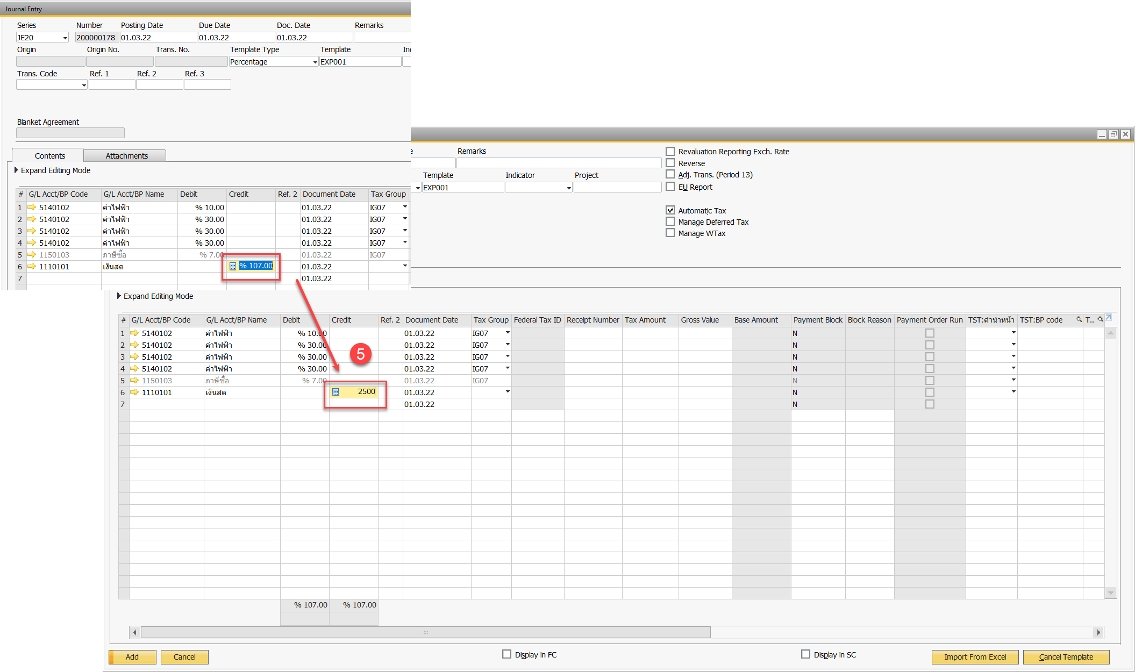Image resolution: width=1135 pixels, height=672 pixels.
Task: Click the Add button
Action: click(132, 657)
